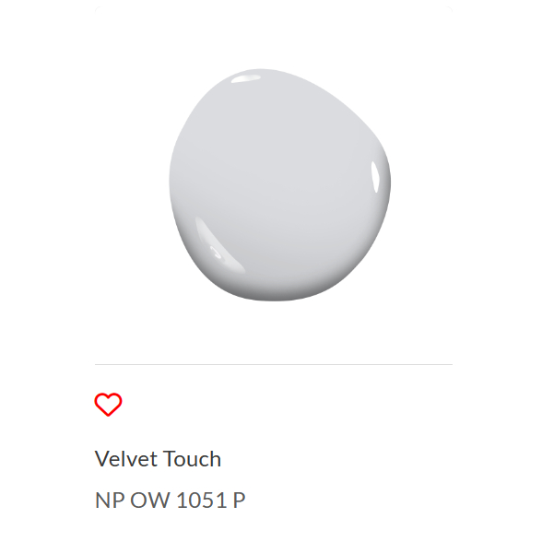The width and height of the screenshot is (542, 542).
Task: Click the top glossy highlight on paint drop
Action: pos(246,79)
